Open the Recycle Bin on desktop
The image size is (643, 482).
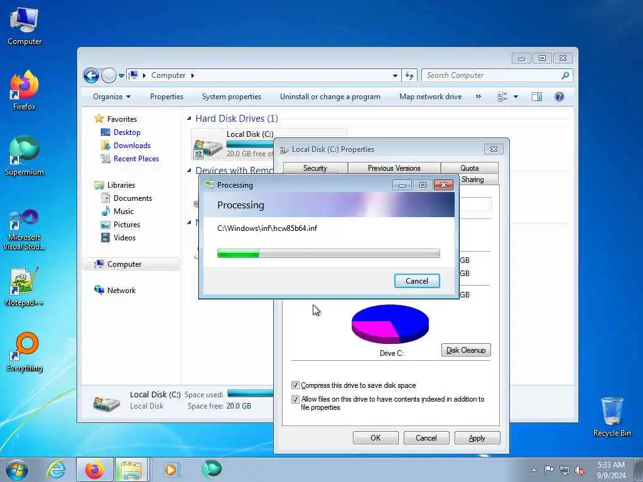tap(612, 417)
